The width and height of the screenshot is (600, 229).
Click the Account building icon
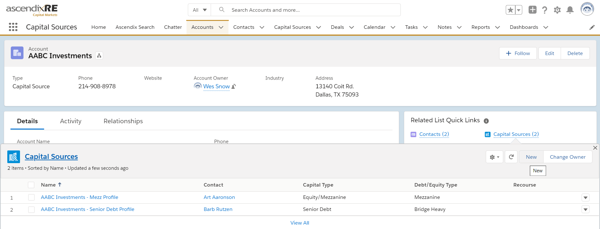pyautogui.click(x=17, y=53)
